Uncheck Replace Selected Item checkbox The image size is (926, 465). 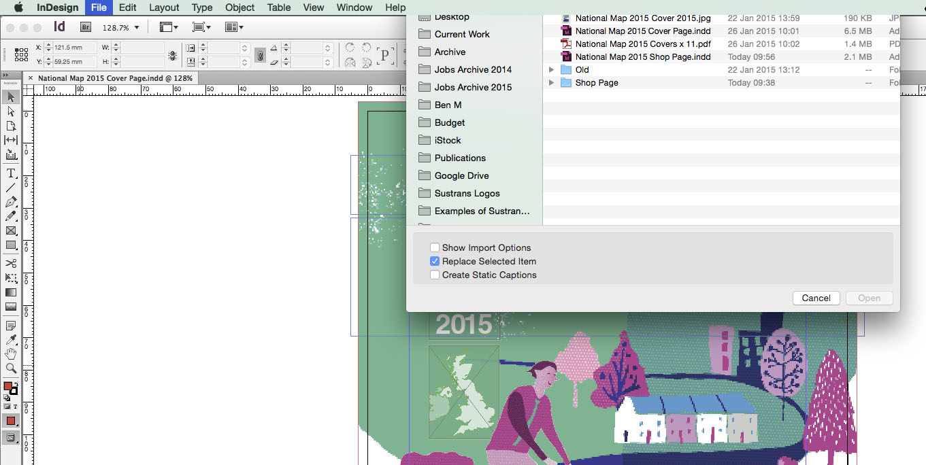pyautogui.click(x=435, y=261)
